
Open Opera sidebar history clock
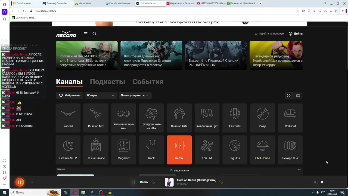[x=4, y=167]
